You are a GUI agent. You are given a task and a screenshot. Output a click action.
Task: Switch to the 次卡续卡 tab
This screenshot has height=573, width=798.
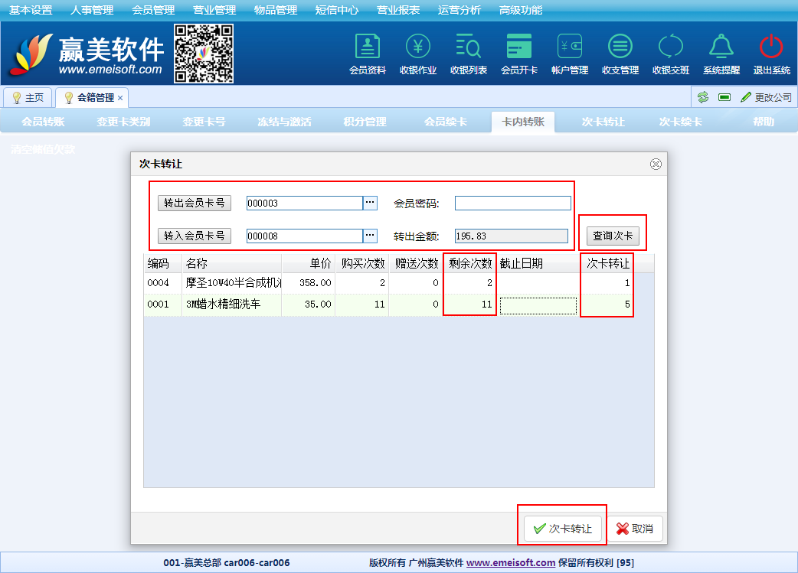[681, 122]
